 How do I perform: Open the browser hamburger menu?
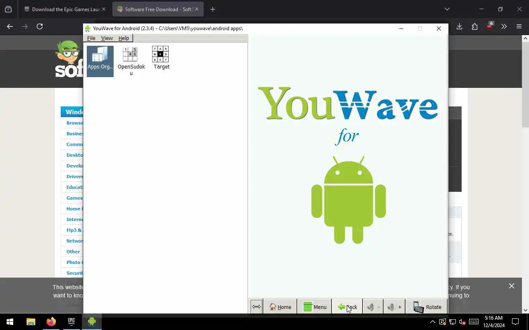coord(519,26)
